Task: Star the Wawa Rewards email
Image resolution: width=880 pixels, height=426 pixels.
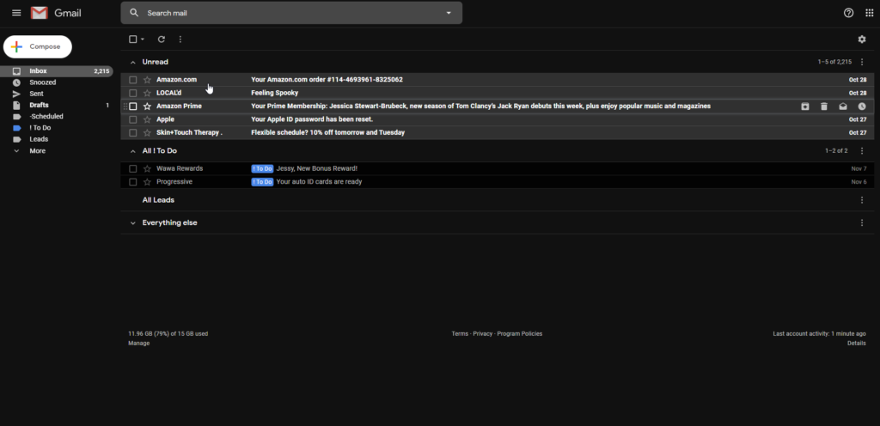Action: point(147,168)
